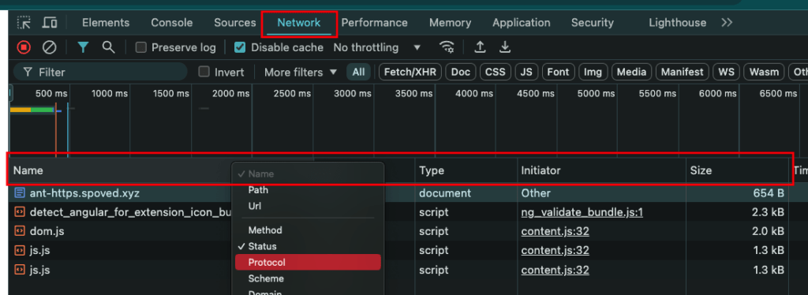Open the No throttling dropdown

coord(377,47)
